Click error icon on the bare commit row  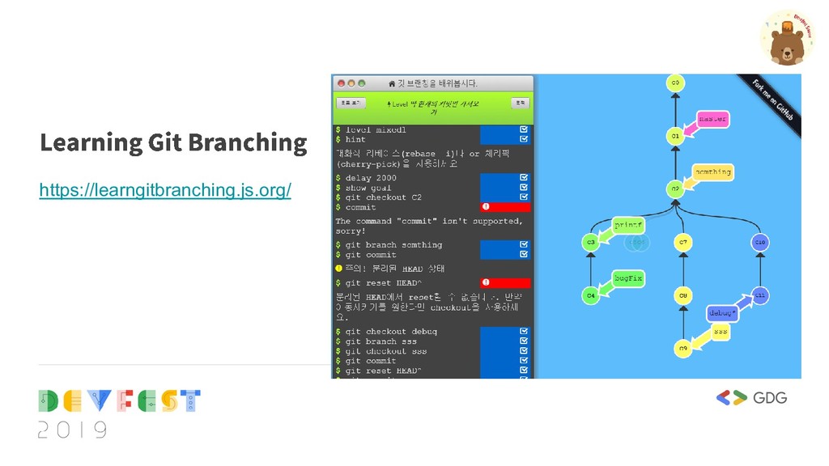coord(486,206)
